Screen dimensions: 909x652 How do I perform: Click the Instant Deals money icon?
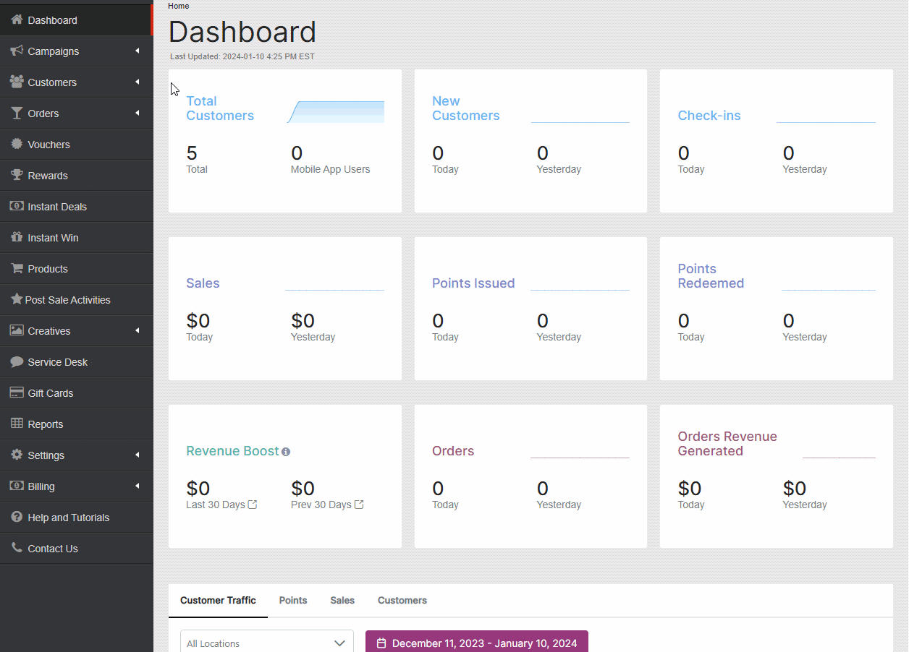tap(17, 206)
